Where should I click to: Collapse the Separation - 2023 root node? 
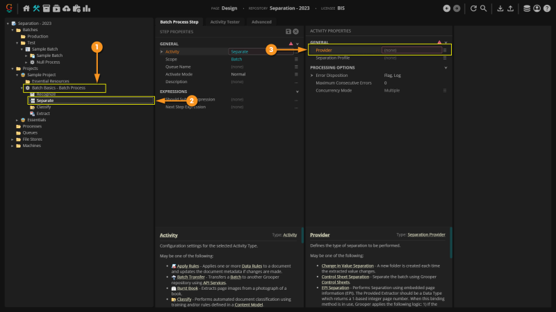tap(8, 24)
